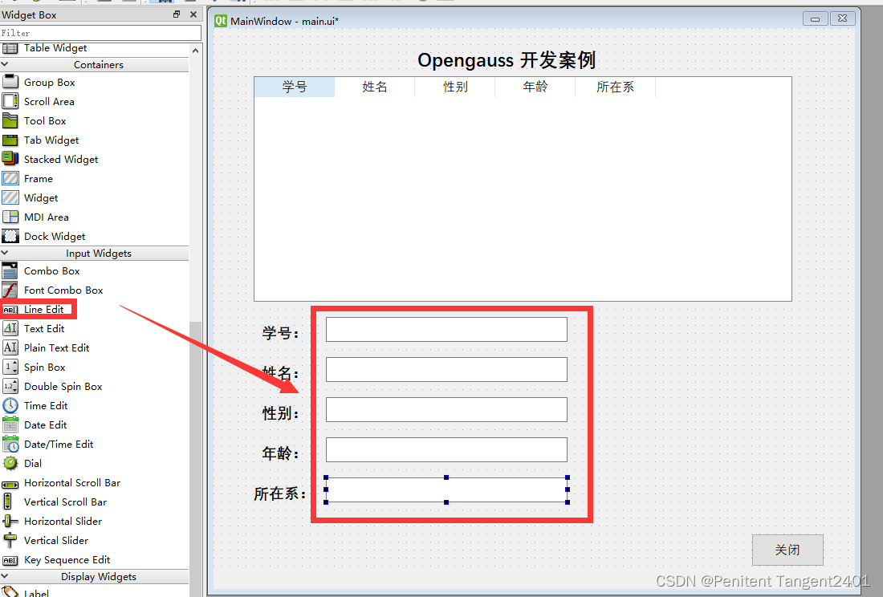883x597 pixels.
Task: Click the Time Edit clock icon
Action: point(10,406)
